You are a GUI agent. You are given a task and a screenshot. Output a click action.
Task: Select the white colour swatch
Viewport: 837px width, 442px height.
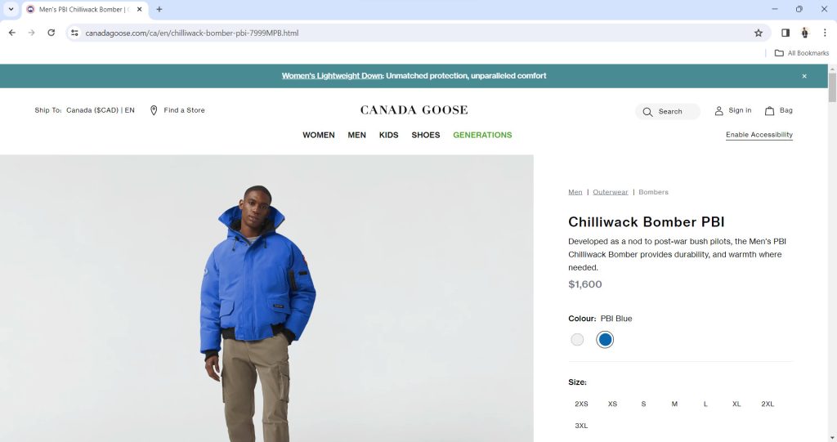577,340
